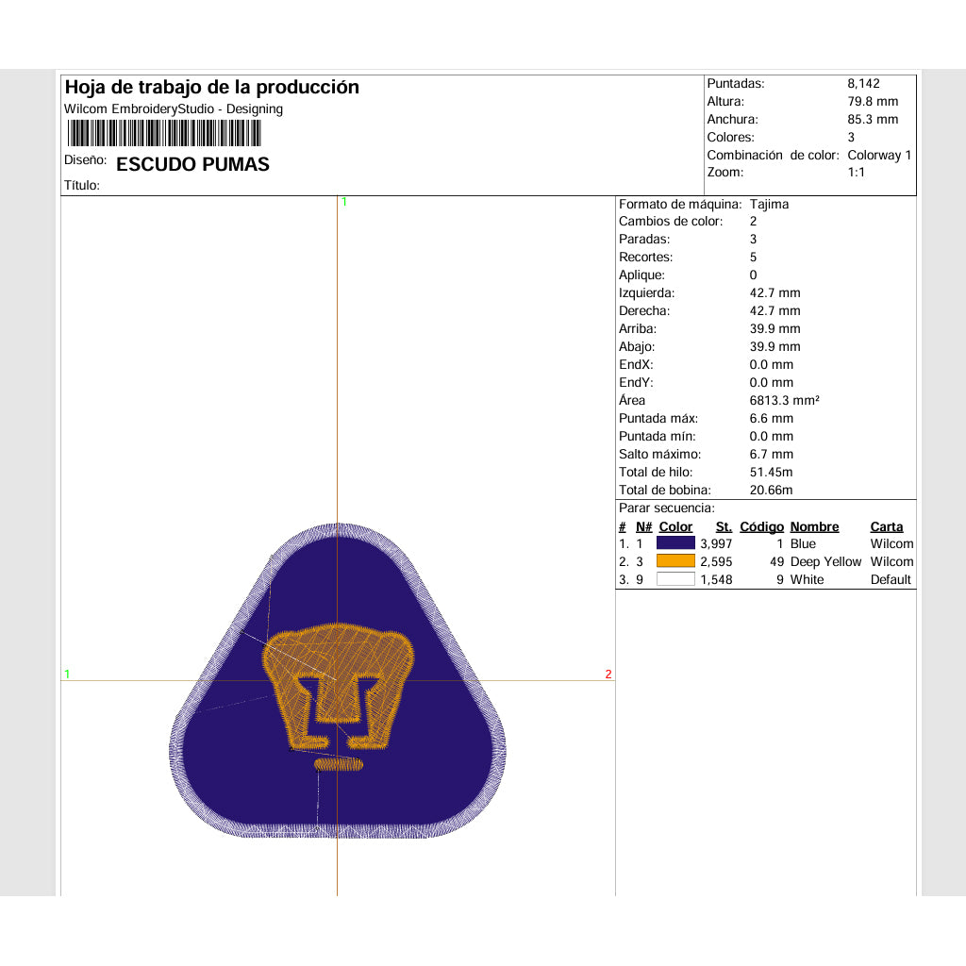This screenshot has width=966, height=966.
Task: Click 'Wilcom EmbroideryStudio - Designing' text
Action: 174,109
